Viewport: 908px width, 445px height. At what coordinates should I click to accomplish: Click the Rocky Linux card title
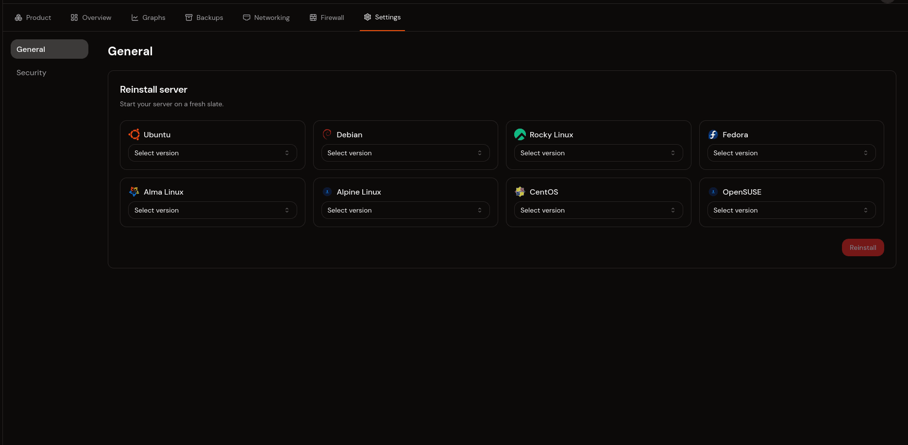point(552,135)
